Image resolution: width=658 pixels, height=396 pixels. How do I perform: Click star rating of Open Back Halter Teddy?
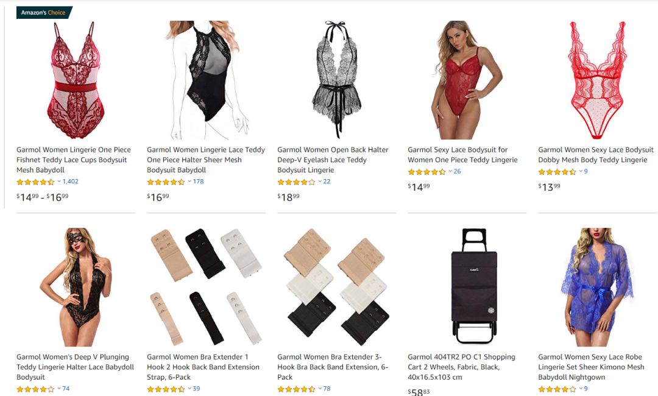click(296, 182)
